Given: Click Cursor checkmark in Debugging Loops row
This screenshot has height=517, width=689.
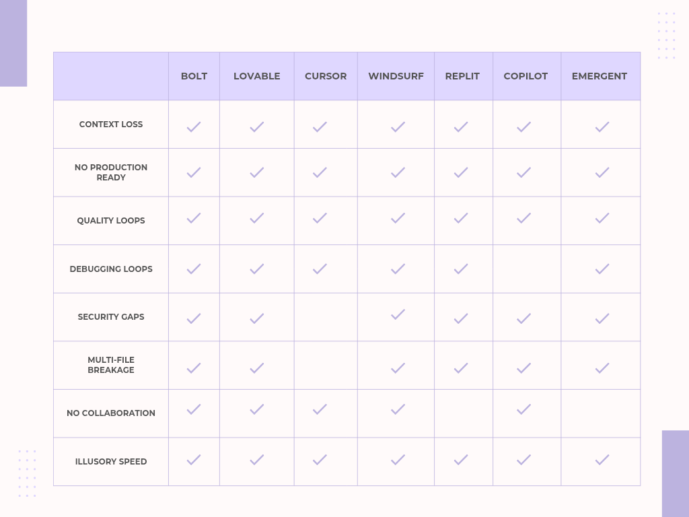Looking at the screenshot, I should tap(320, 269).
